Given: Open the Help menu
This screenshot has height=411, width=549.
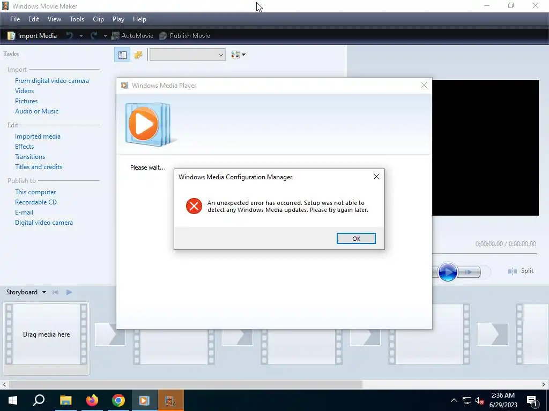Looking at the screenshot, I should (139, 19).
